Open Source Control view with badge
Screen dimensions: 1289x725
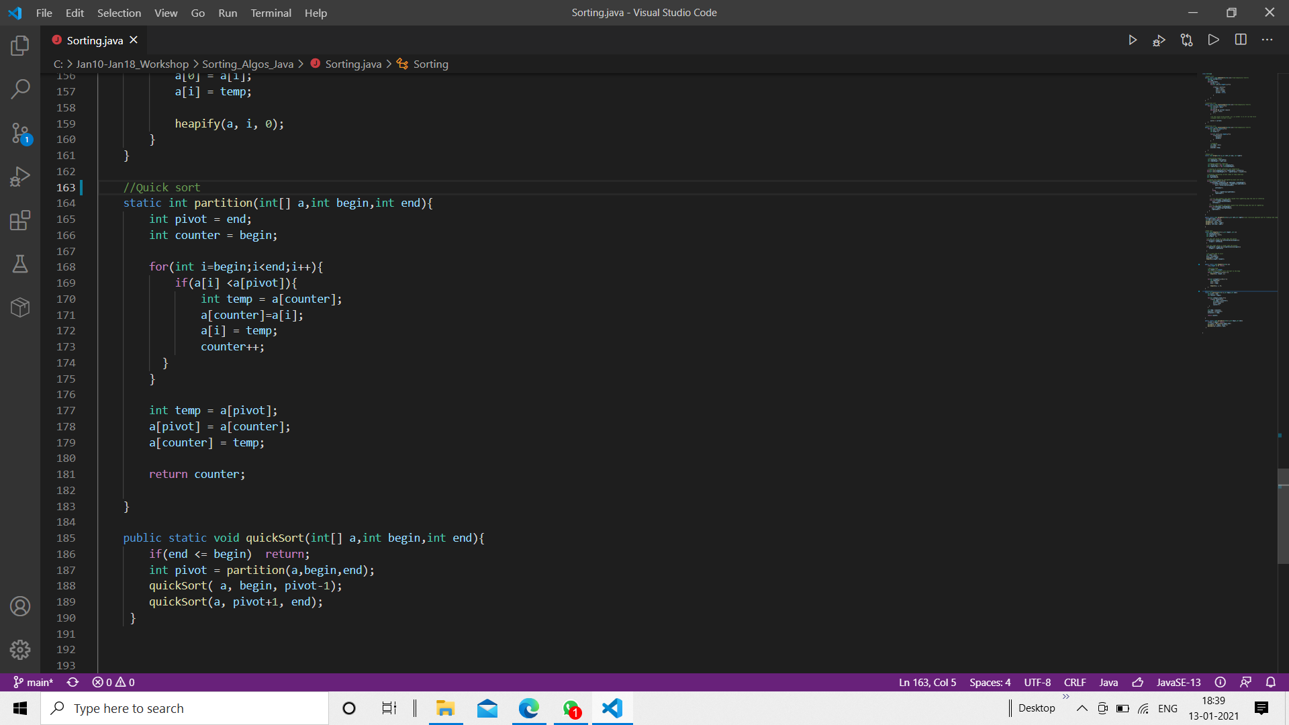[x=20, y=133]
